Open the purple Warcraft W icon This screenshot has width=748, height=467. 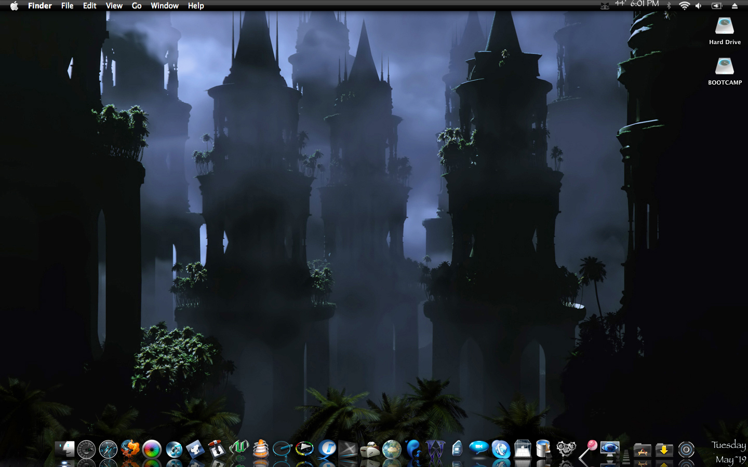point(435,449)
